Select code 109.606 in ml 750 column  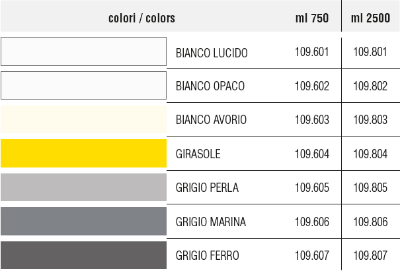(x=312, y=222)
